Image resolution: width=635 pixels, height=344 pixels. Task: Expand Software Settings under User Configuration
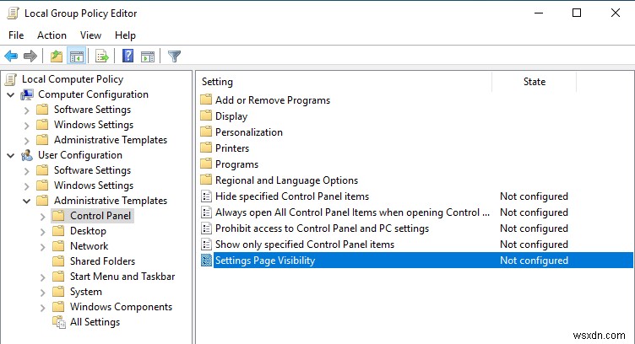(27, 171)
